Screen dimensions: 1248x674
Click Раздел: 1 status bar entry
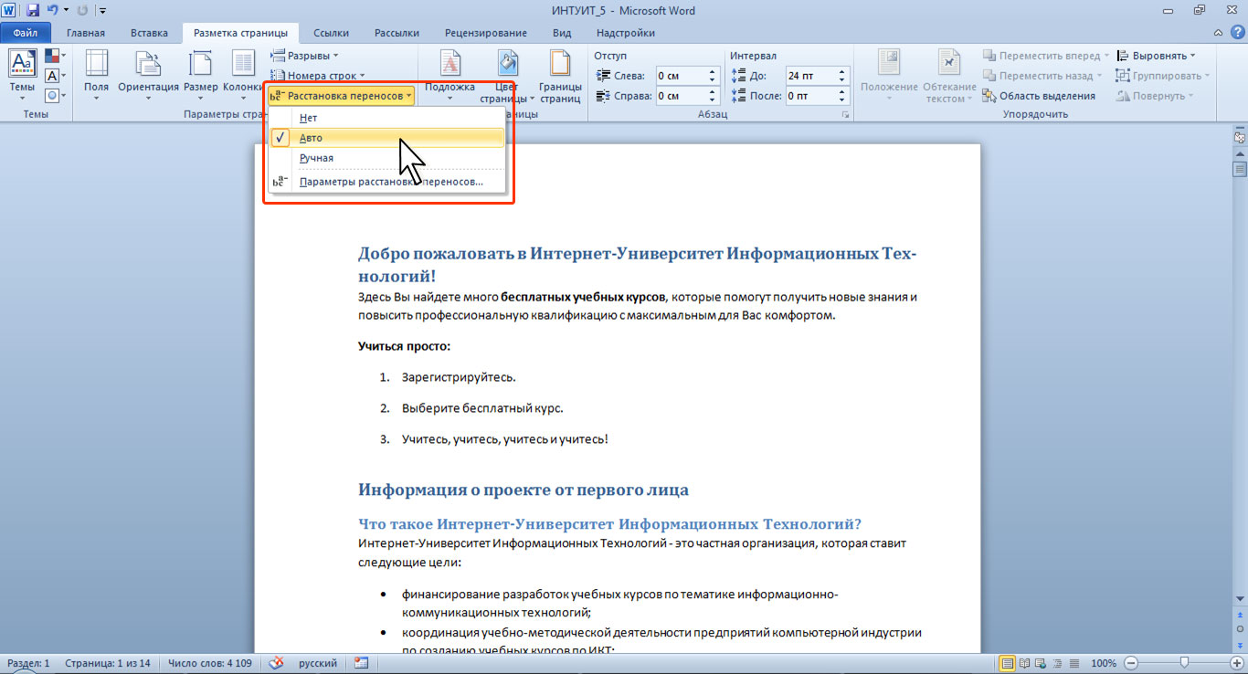(29, 663)
